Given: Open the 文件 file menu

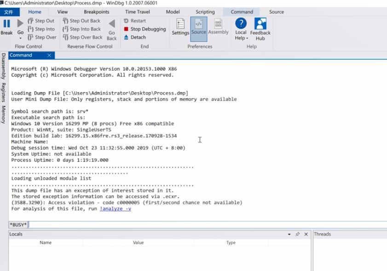Looking at the screenshot, I should point(10,12).
